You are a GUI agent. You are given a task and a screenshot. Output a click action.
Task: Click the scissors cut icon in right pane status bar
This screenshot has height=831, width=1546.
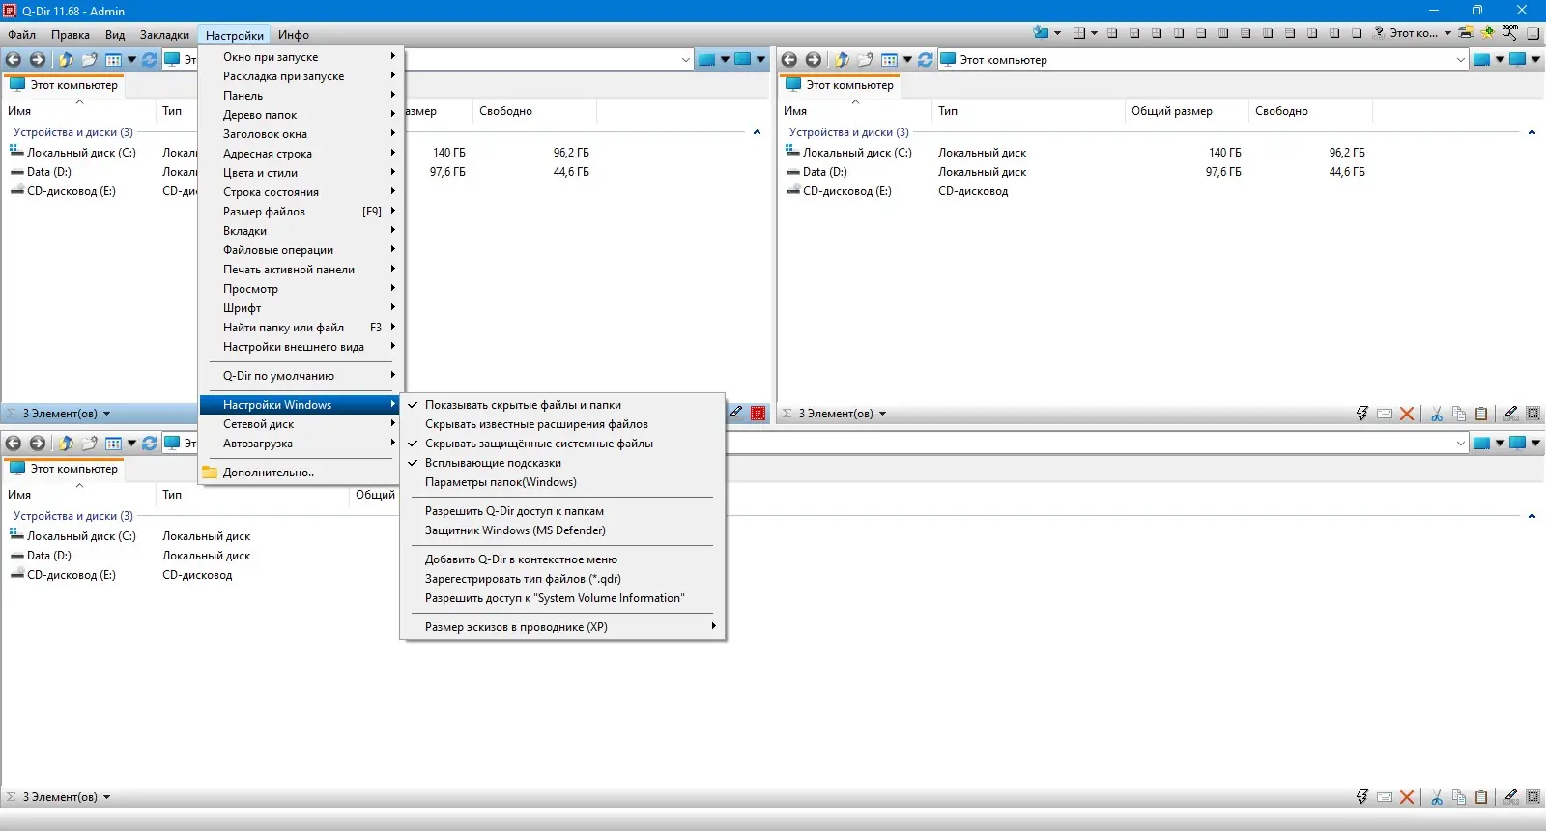pyautogui.click(x=1437, y=414)
